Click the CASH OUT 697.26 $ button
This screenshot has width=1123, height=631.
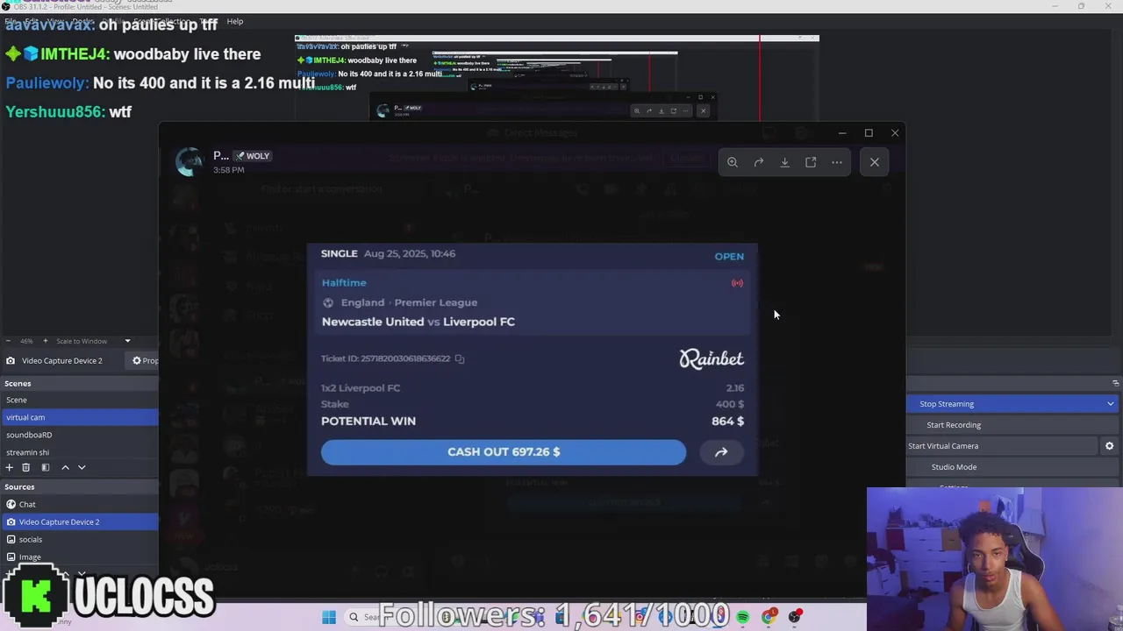(x=504, y=452)
